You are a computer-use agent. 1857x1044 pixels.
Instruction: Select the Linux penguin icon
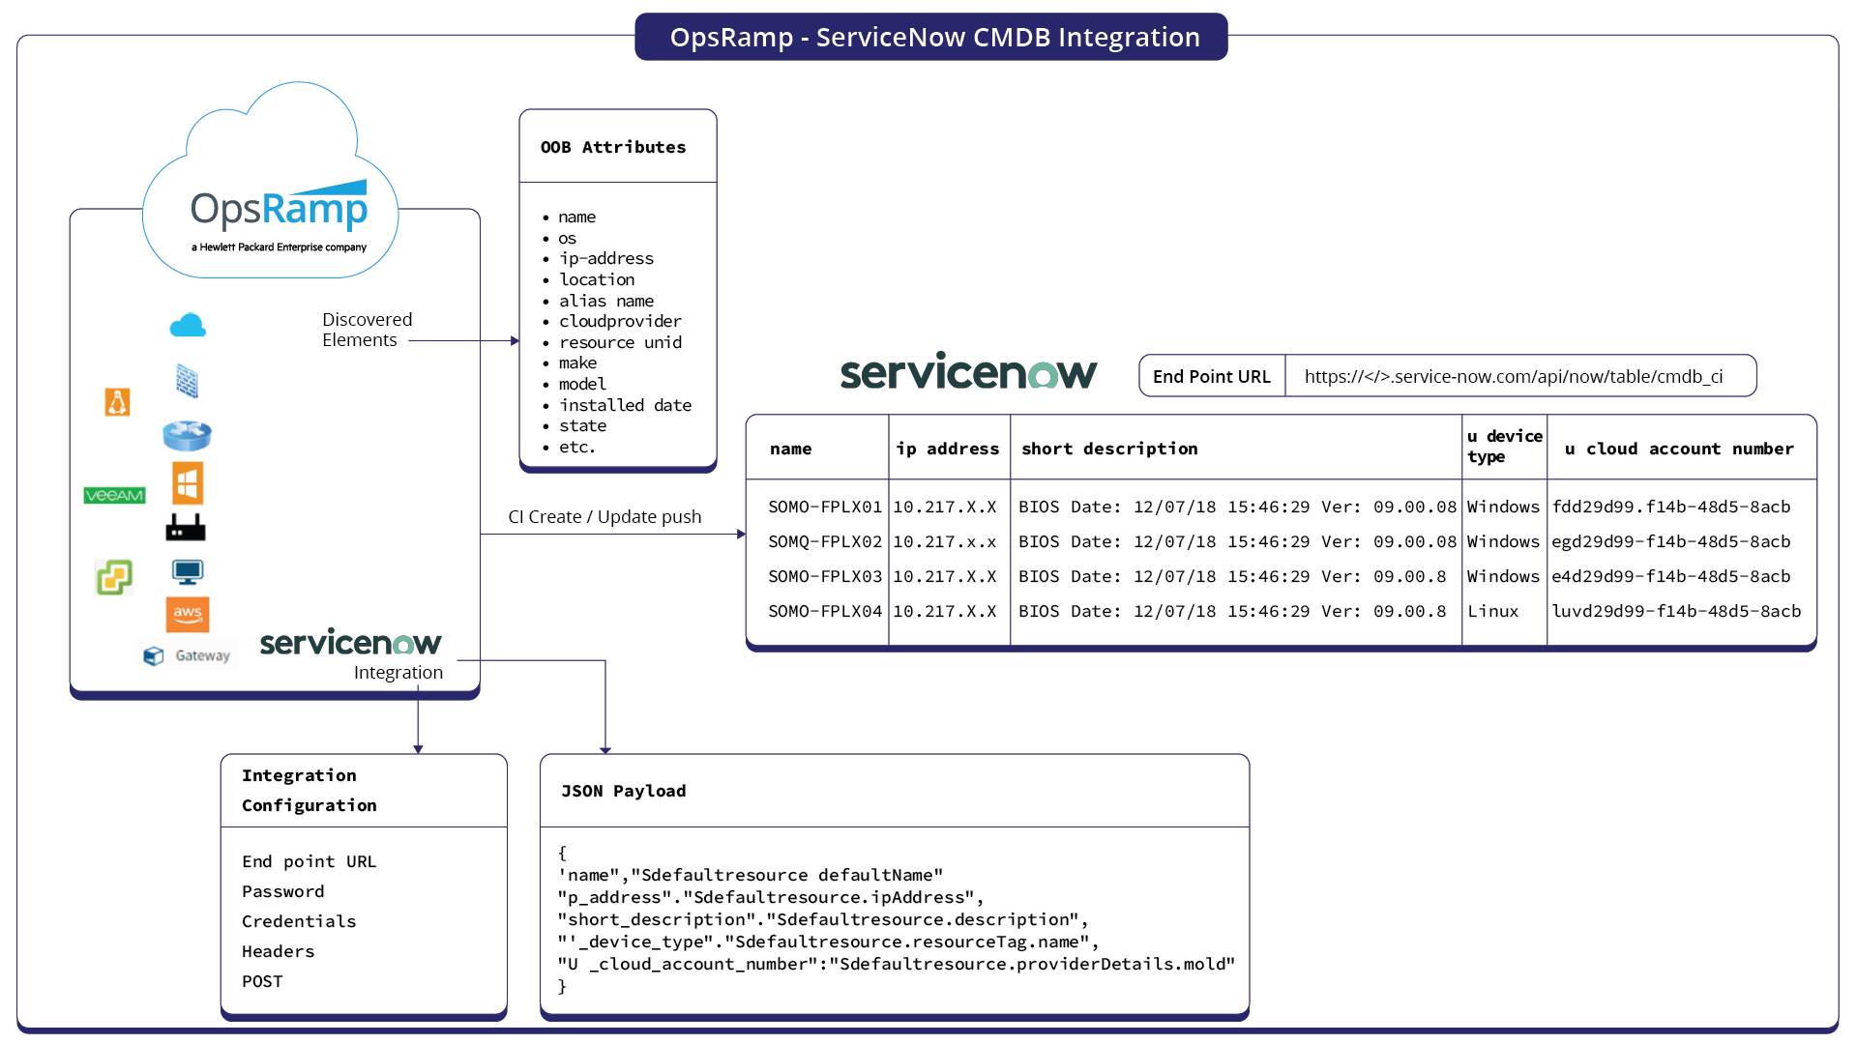click(116, 403)
